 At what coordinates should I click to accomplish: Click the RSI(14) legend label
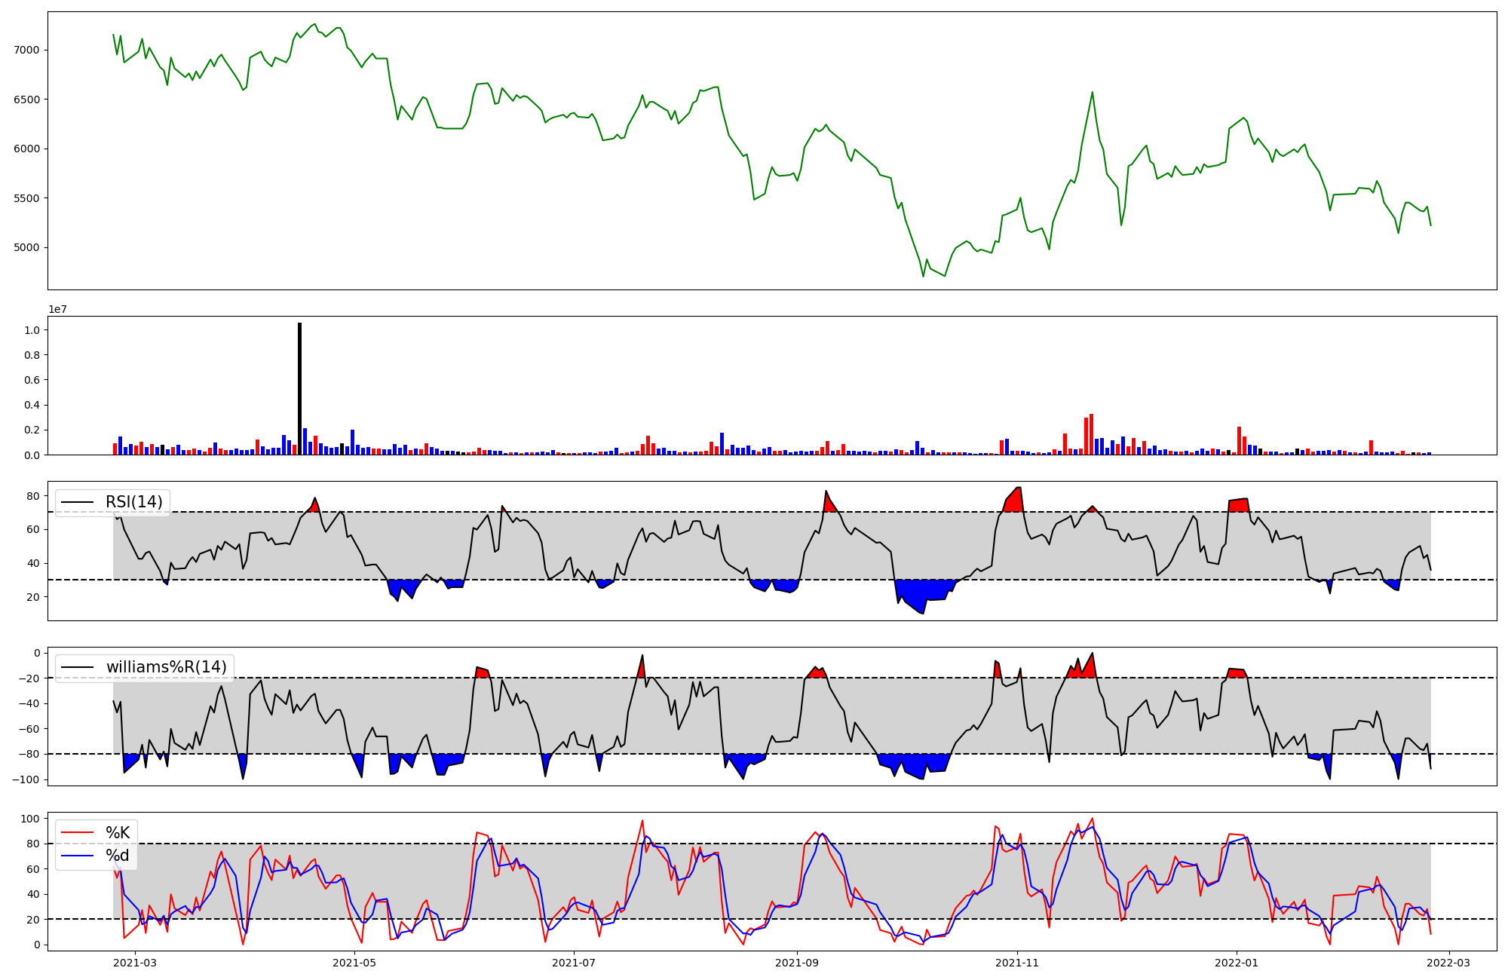coord(133,502)
